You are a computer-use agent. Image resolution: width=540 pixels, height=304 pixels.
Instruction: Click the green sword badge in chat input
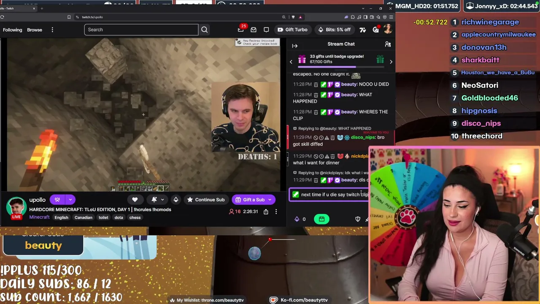coord(296,195)
